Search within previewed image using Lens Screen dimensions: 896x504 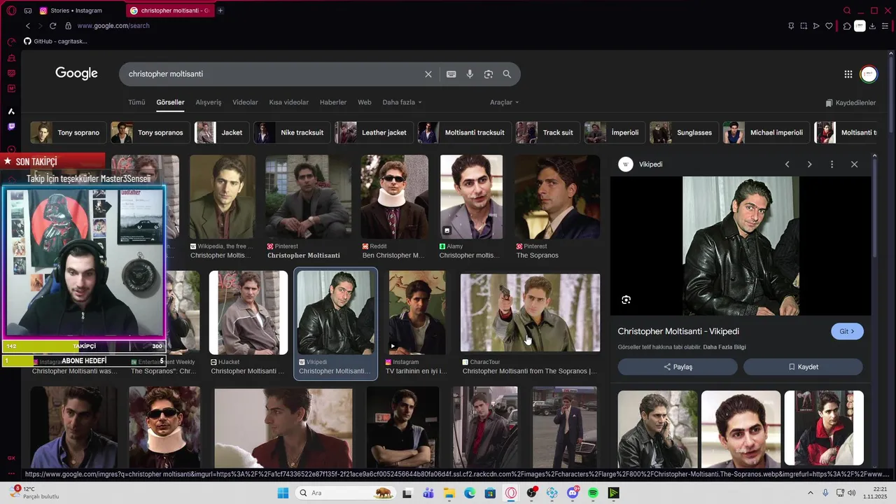[626, 300]
